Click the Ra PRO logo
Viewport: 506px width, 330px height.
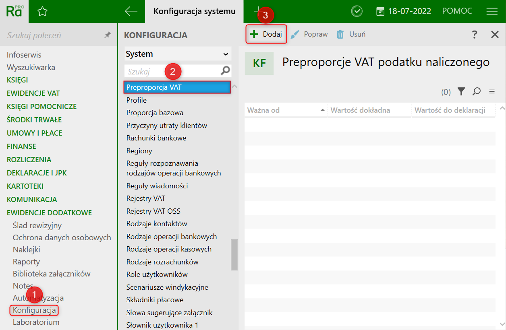[15, 11]
